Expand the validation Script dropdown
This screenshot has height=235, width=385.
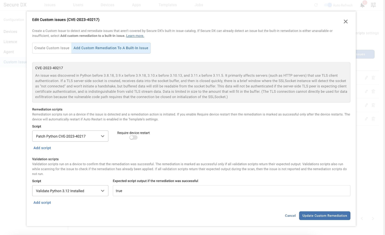pyautogui.click(x=70, y=191)
